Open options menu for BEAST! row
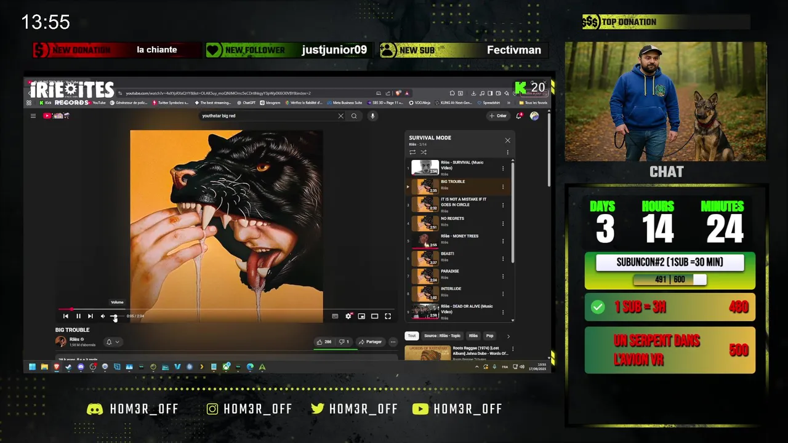The height and width of the screenshot is (443, 788). coord(502,258)
